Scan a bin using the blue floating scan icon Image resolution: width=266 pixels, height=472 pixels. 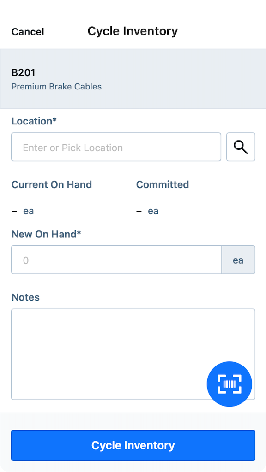click(230, 383)
